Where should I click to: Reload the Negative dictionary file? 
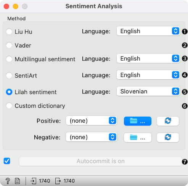coord(168,138)
